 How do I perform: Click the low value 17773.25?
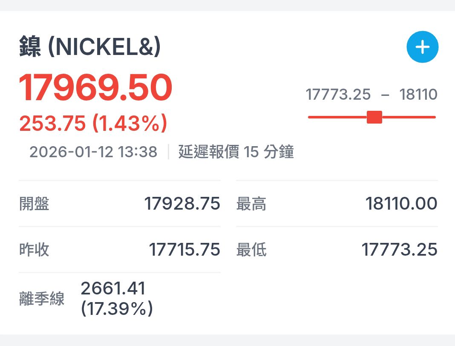tap(399, 249)
